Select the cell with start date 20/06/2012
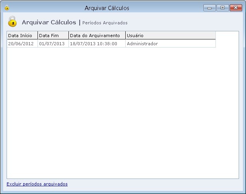 coord(22,44)
